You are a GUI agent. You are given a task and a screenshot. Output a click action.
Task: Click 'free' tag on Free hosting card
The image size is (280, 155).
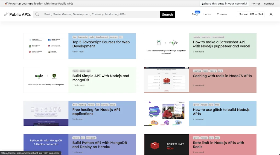coord(75,105)
